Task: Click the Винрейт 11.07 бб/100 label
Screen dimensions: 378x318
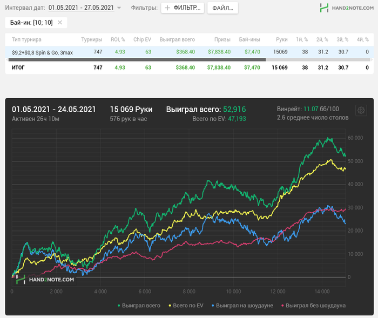Action: point(308,109)
